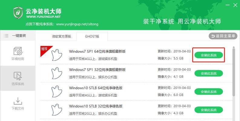Install Windows7 SP1 64位纯净旗舰最新版 system

coord(209,55)
